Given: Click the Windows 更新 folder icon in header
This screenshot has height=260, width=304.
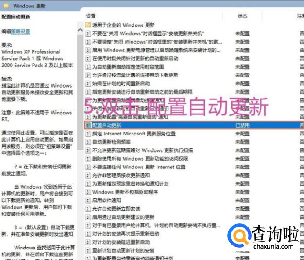Looking at the screenshot, I should (x=6, y=6).
